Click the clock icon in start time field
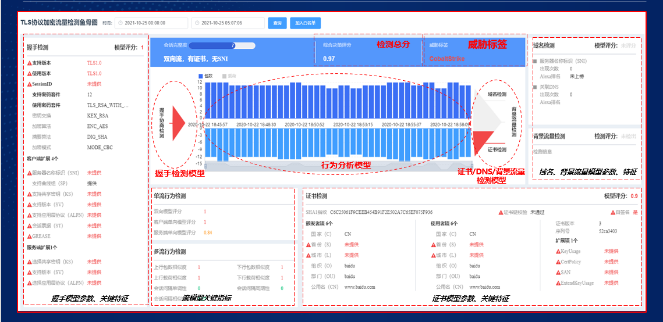The height and width of the screenshot is (322, 663). click(x=120, y=23)
